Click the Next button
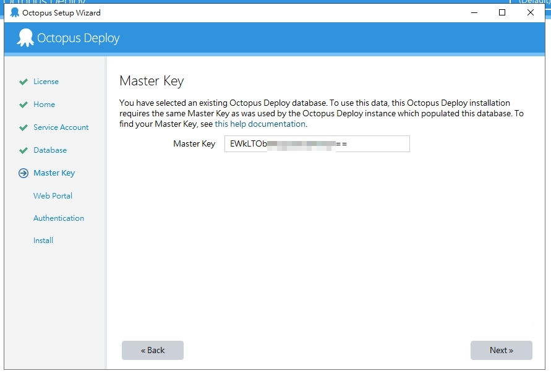Image resolution: width=551 pixels, height=376 pixels. click(501, 350)
